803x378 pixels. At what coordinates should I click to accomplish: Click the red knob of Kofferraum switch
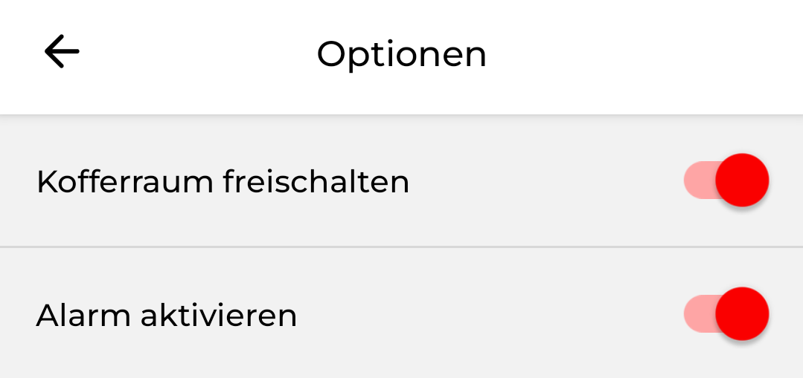741,180
